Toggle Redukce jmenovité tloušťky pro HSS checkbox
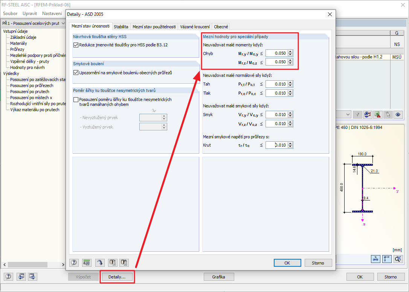Viewport: 409px width, 292px height. 76,45
